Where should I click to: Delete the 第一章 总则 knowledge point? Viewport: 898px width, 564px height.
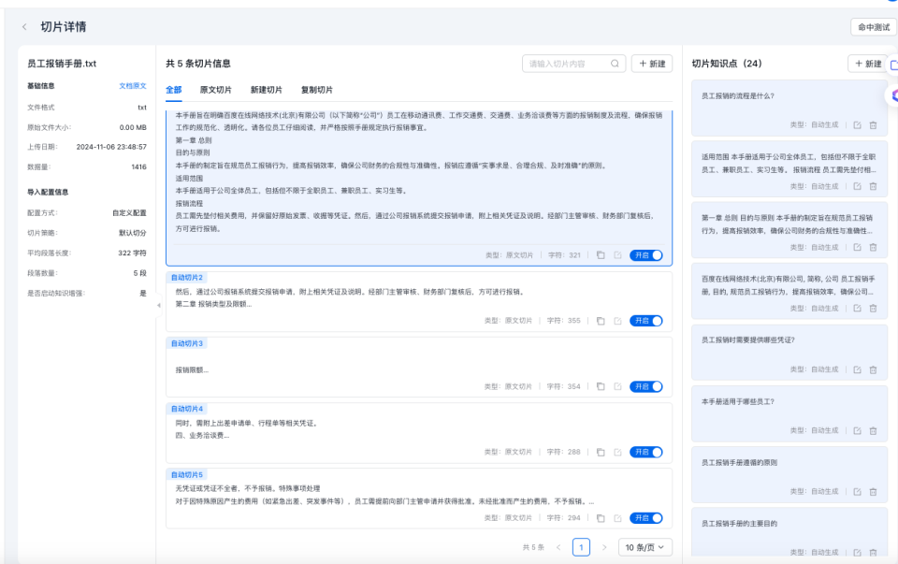click(873, 247)
